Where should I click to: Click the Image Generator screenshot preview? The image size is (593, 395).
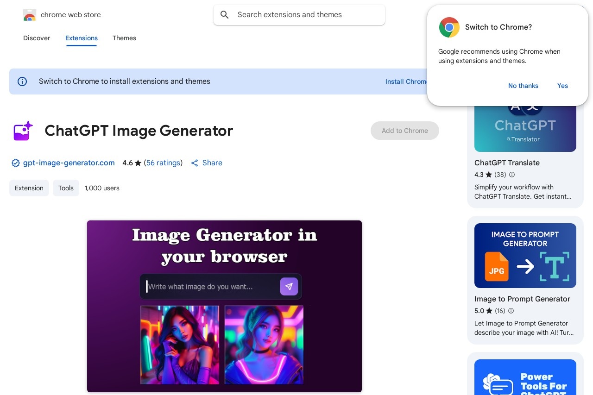pos(224,306)
